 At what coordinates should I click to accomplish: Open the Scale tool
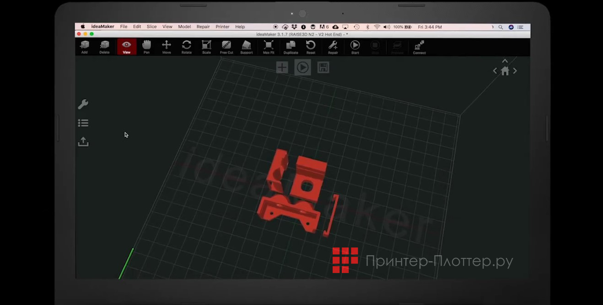tap(206, 47)
